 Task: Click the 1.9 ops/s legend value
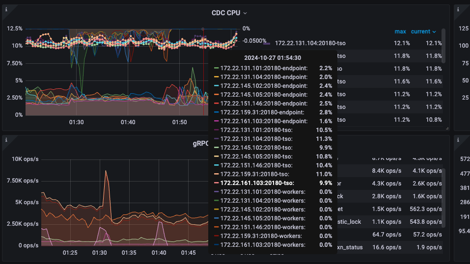pos(429,247)
